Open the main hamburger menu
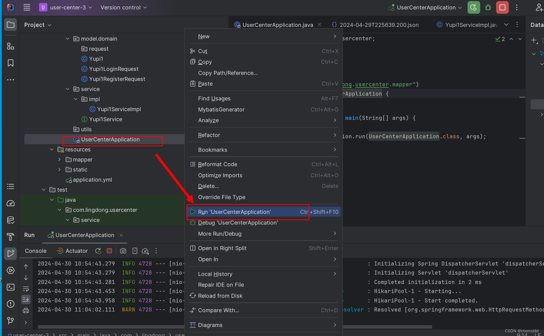 tap(27, 7)
